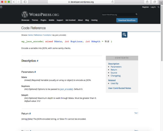Open the json_encode() link
The height and width of the screenshot is (131, 163).
(x=66, y=89)
